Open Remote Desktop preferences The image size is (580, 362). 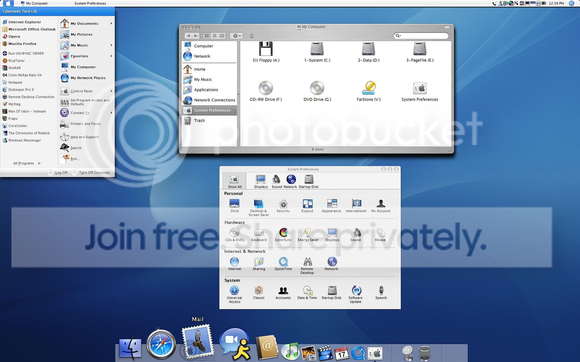(x=307, y=266)
